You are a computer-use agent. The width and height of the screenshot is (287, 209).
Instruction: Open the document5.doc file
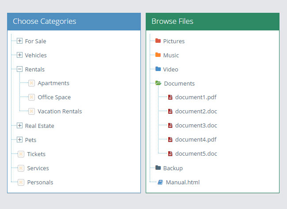point(196,154)
